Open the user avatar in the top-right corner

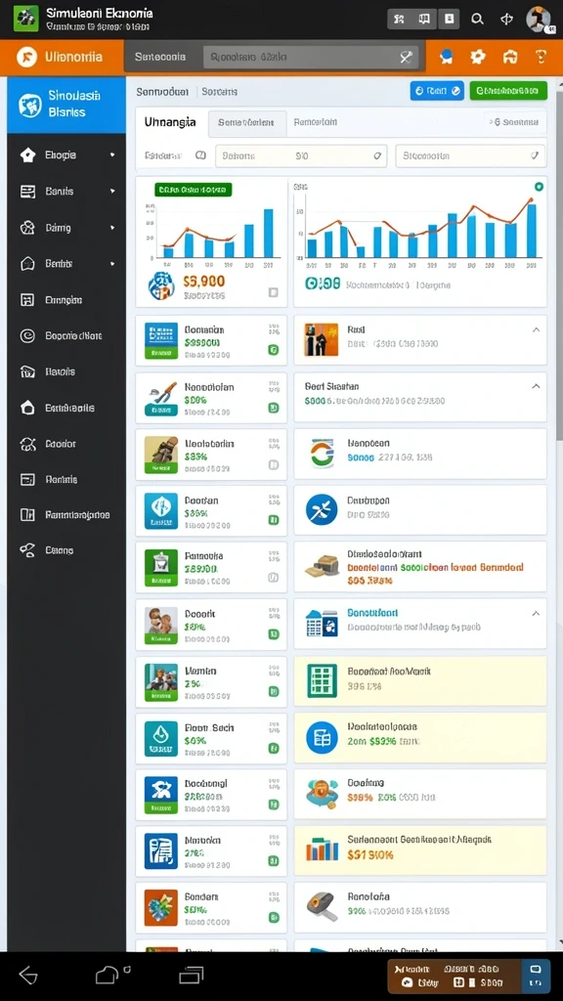coord(538,20)
